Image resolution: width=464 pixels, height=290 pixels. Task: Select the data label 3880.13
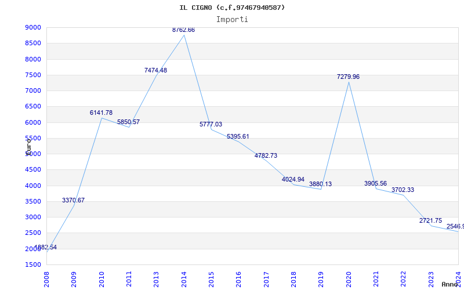pyautogui.click(x=321, y=184)
